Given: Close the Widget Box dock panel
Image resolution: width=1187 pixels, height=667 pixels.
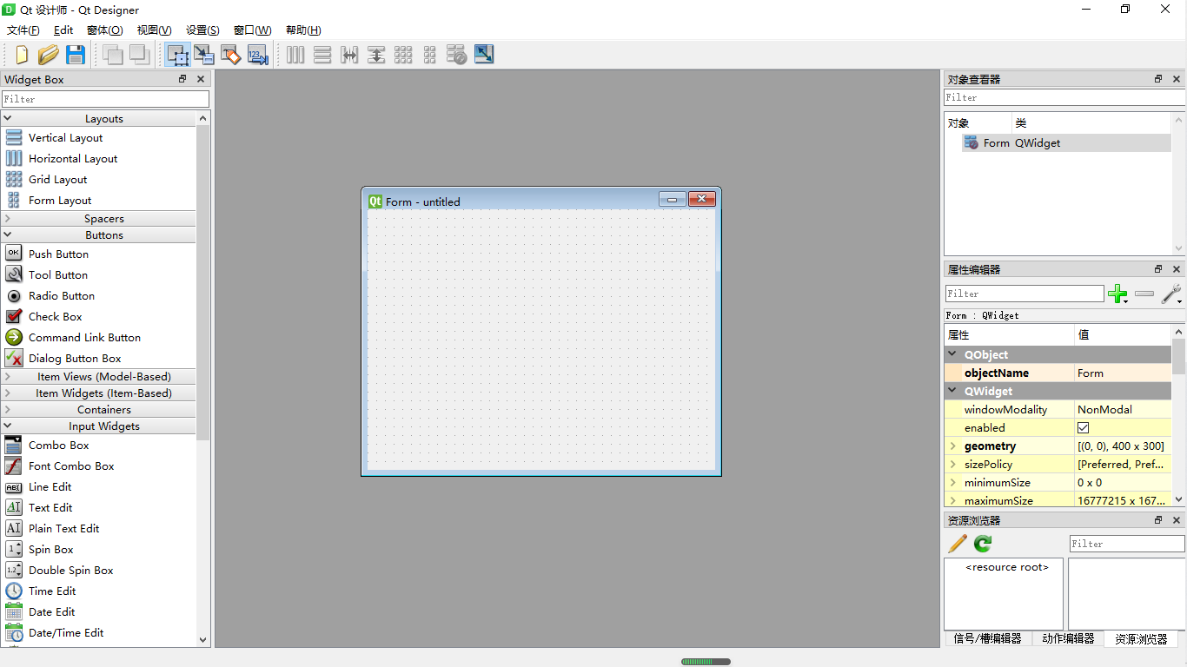Looking at the screenshot, I should 201,79.
